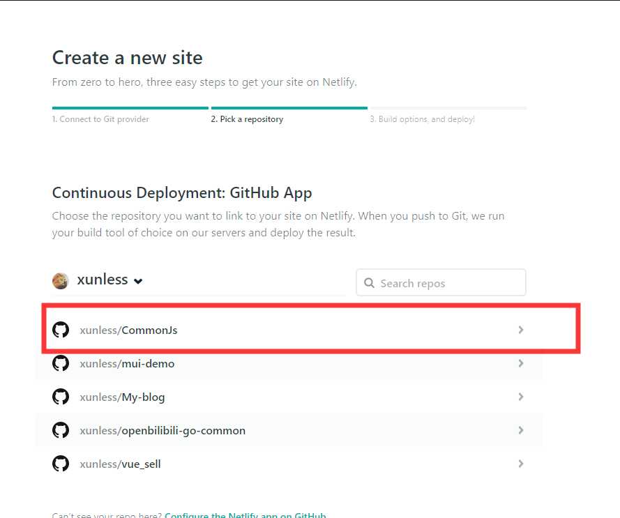
Task: Open the xunless account dropdown arrow
Action: [x=138, y=281]
